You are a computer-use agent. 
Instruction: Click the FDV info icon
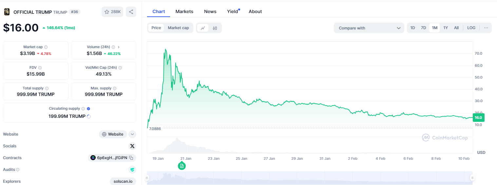[x=40, y=68]
